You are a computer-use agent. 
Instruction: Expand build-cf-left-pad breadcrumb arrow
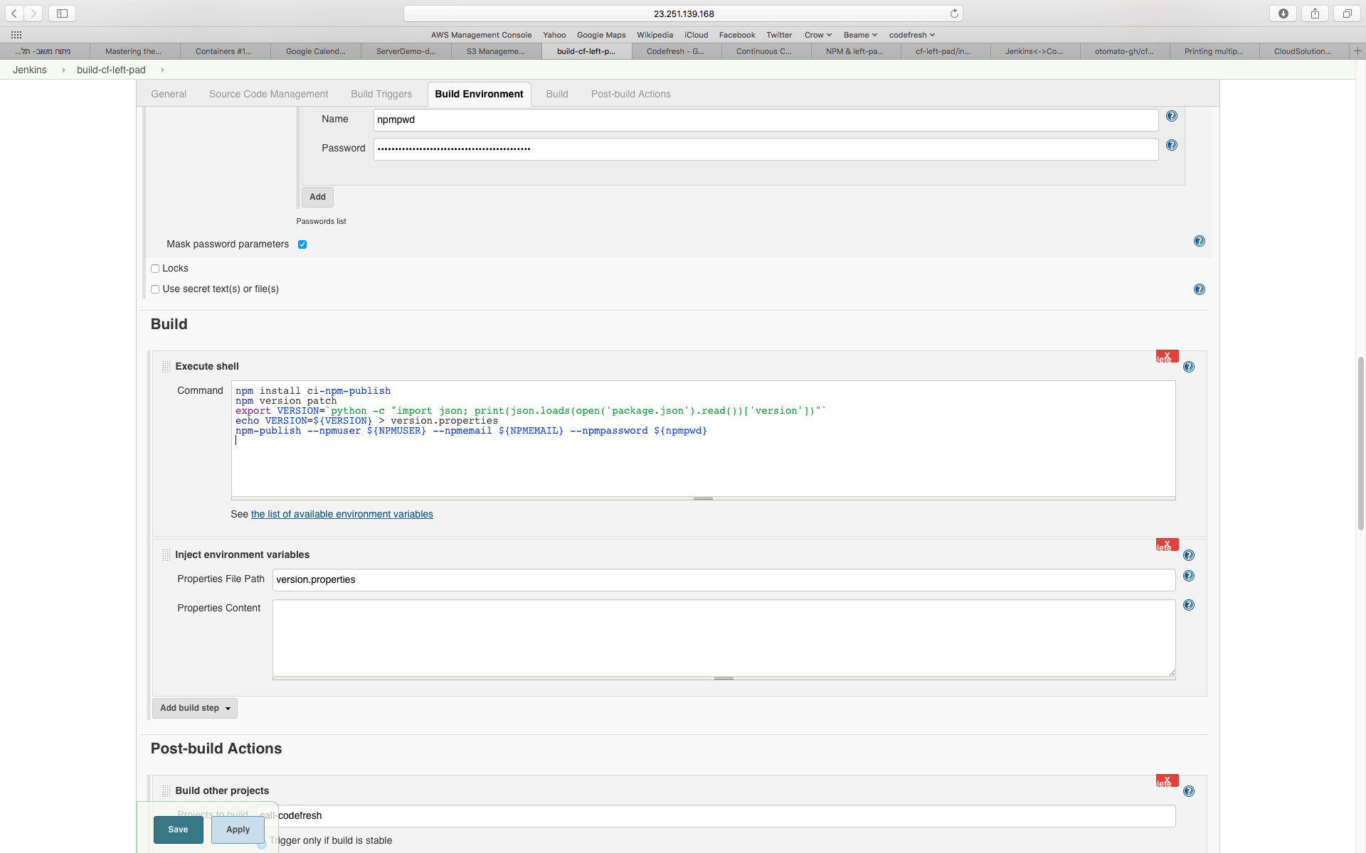click(x=163, y=70)
